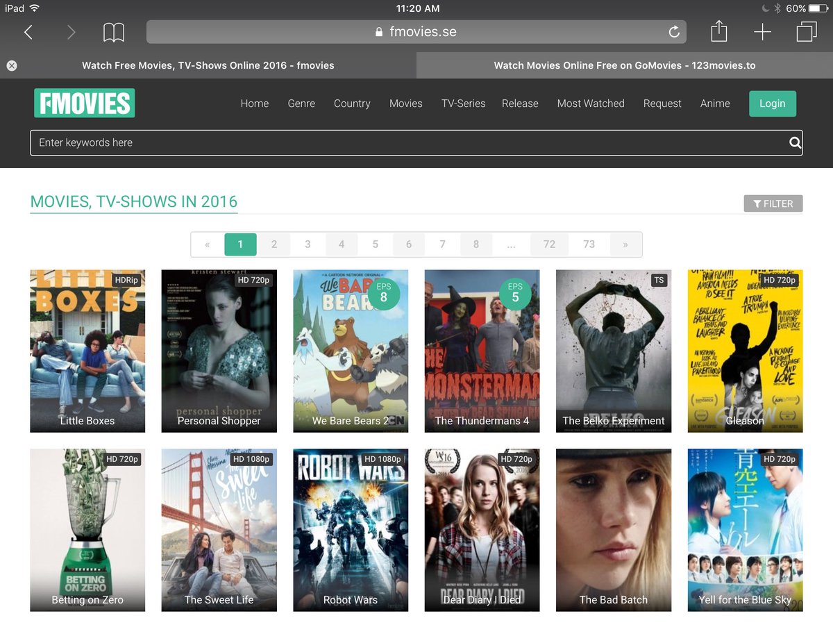Go to page 8
The image size is (833, 625).
pos(476,244)
